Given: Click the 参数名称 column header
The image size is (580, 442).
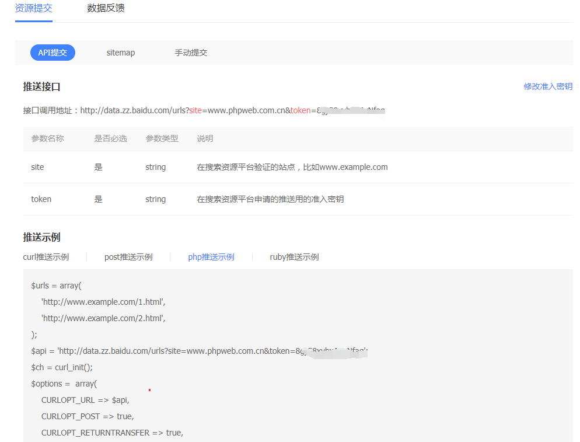Looking at the screenshot, I should [x=47, y=138].
